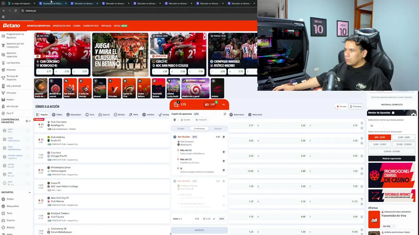Open the Virtuales quick-link tile
Viewport: 419px width, 235px height.
pyautogui.click(x=114, y=88)
